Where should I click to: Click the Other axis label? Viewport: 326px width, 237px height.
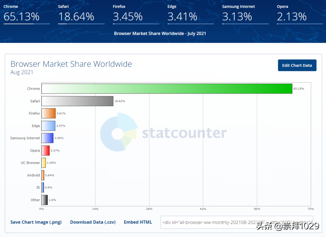(x=35, y=200)
